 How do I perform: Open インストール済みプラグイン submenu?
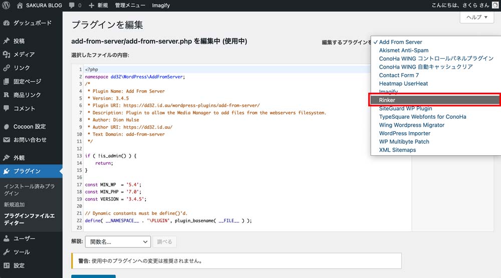point(29,189)
